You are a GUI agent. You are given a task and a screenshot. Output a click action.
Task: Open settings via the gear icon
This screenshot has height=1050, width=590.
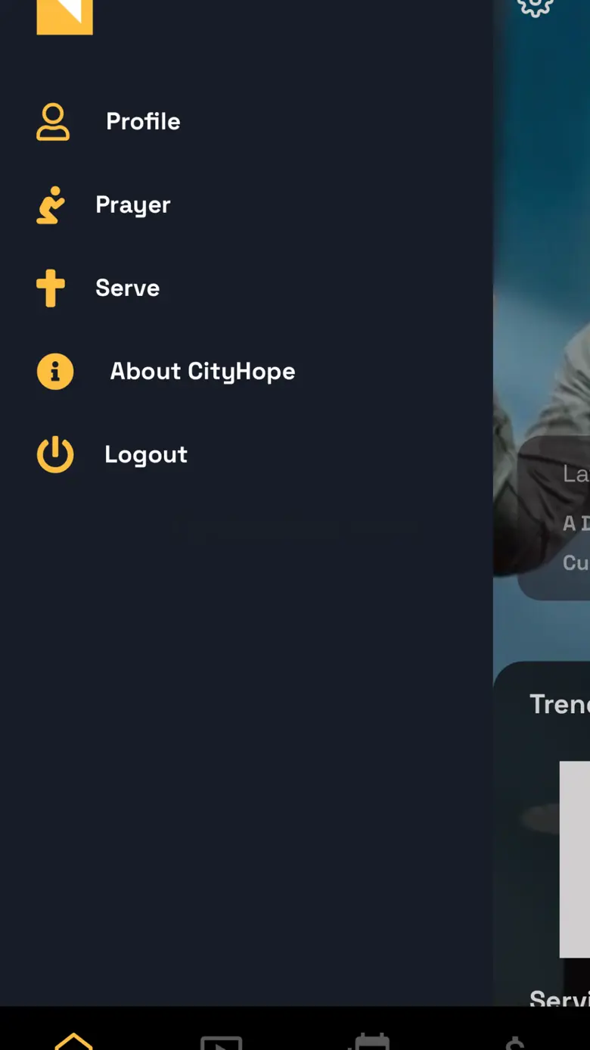tap(536, 6)
